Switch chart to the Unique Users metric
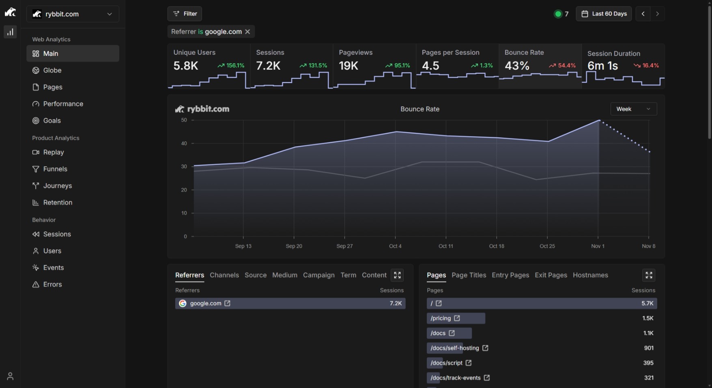The image size is (712, 388). 209,66
